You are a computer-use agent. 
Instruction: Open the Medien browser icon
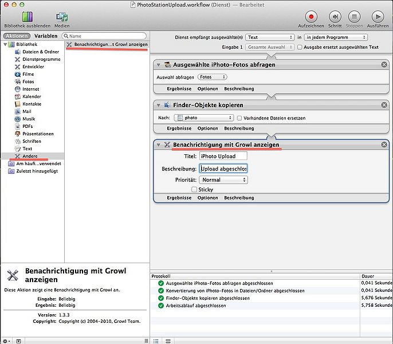click(x=62, y=17)
